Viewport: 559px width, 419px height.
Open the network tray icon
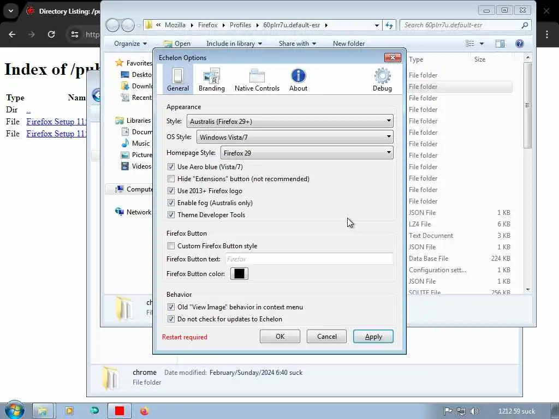point(461,411)
